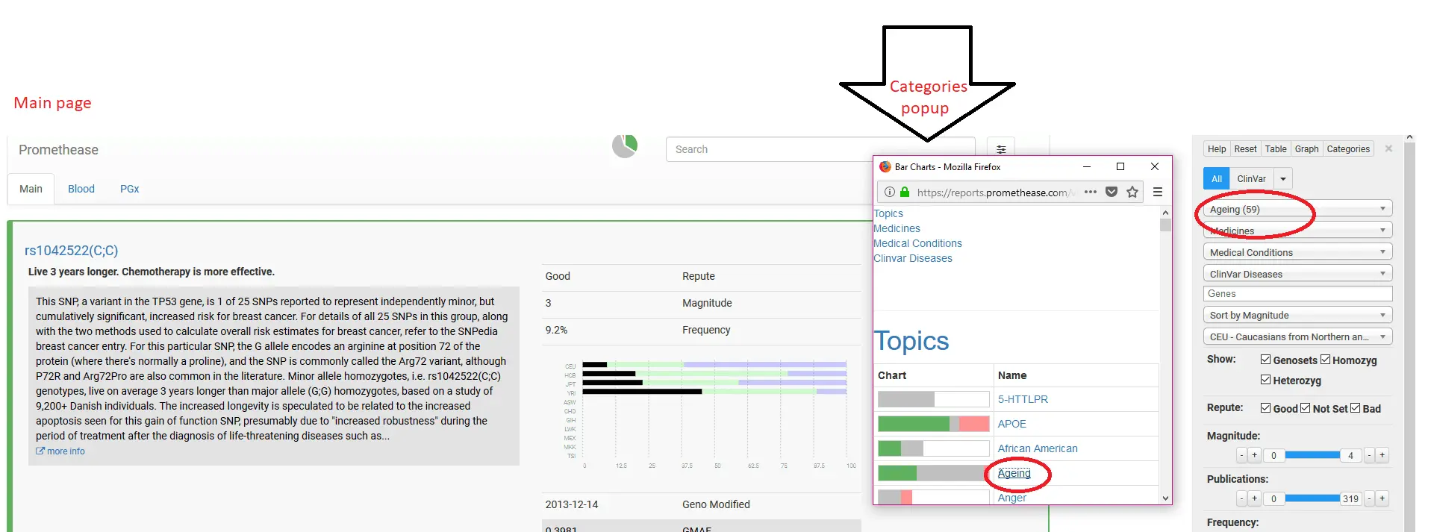The width and height of the screenshot is (1431, 532).
Task: Open the Ageing topic link
Action: [1014, 473]
